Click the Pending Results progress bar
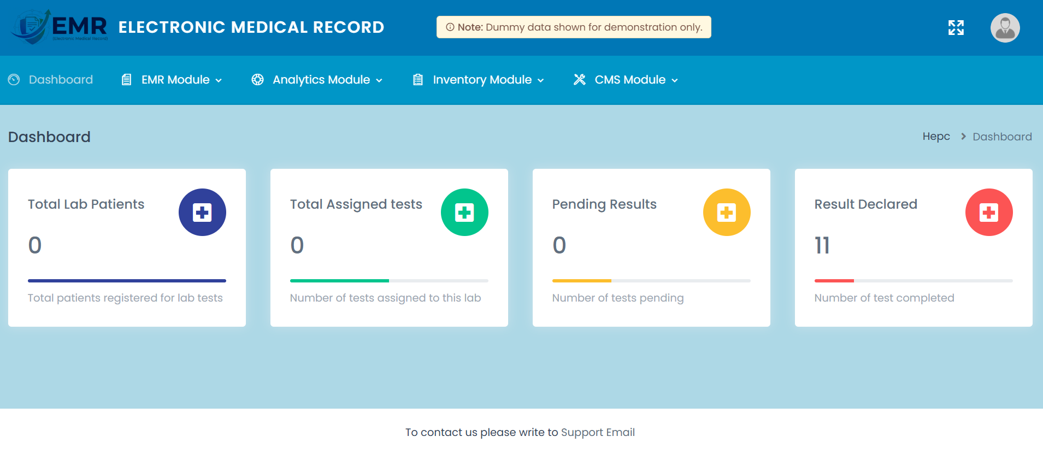This screenshot has width=1043, height=454. pyautogui.click(x=651, y=281)
